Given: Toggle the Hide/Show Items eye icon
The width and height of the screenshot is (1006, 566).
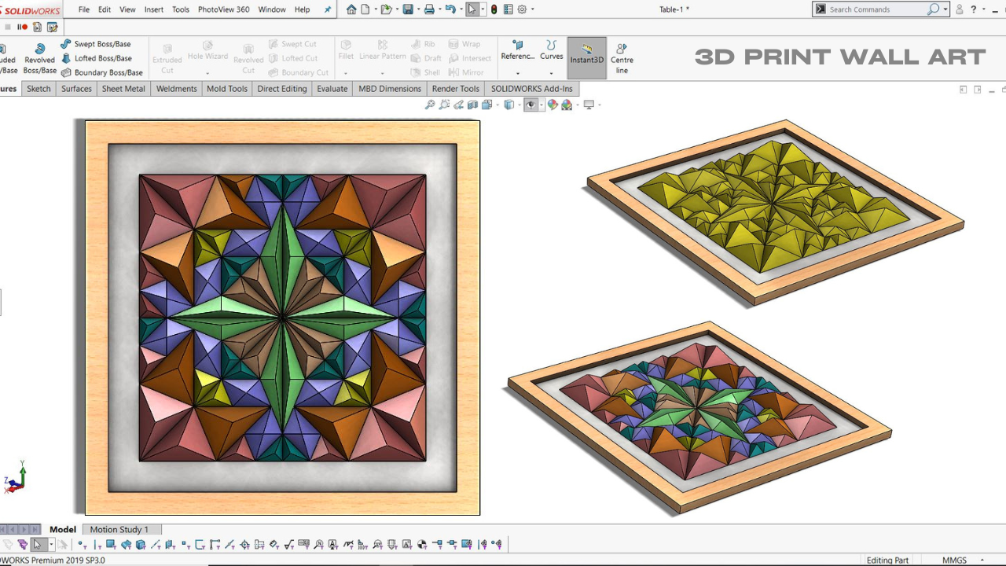Looking at the screenshot, I should [532, 104].
